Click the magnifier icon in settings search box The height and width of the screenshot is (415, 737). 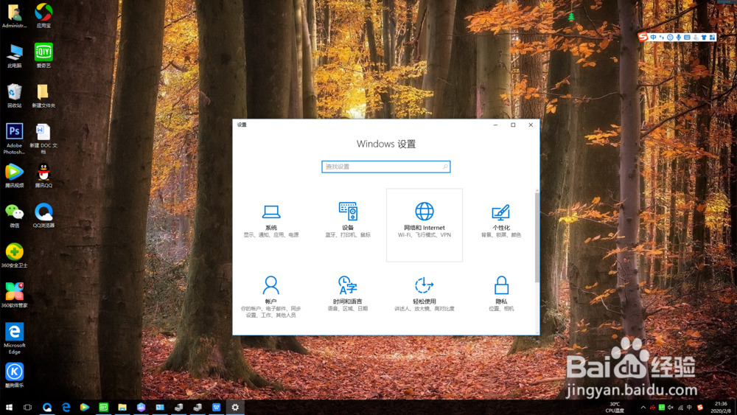[x=444, y=167]
